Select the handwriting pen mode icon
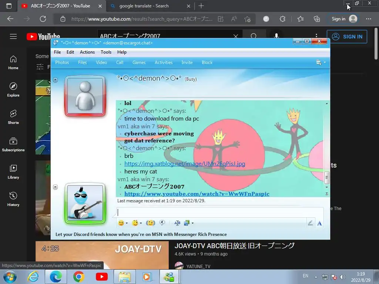379x284 pixels. pos(311,223)
